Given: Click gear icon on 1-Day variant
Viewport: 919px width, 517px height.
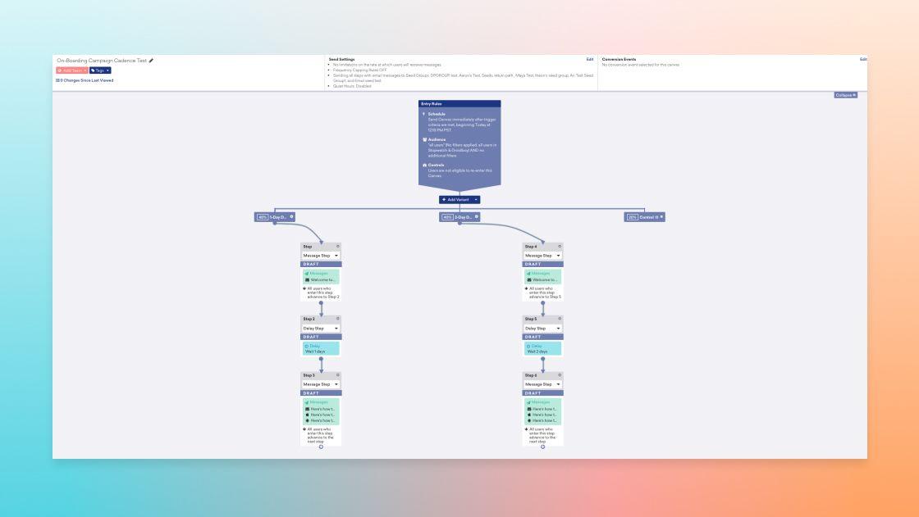Looking at the screenshot, I should 291,217.
